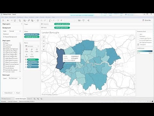Viewport: 154px width, 116px height.
Task: Open the Data menu
Action: [x=6, y=17]
